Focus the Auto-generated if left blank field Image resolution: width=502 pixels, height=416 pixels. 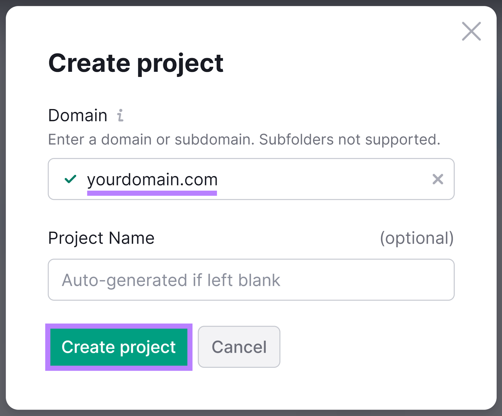click(x=220, y=280)
